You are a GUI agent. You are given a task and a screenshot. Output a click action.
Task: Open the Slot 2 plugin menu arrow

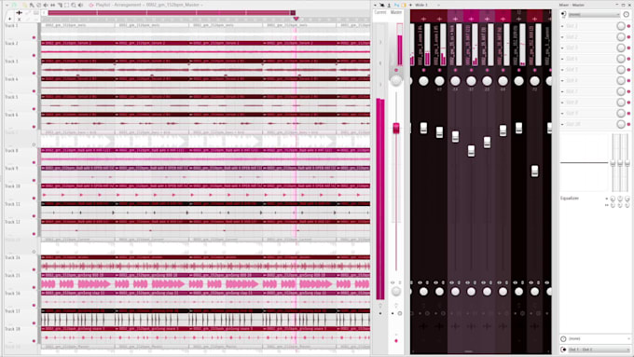(x=562, y=36)
